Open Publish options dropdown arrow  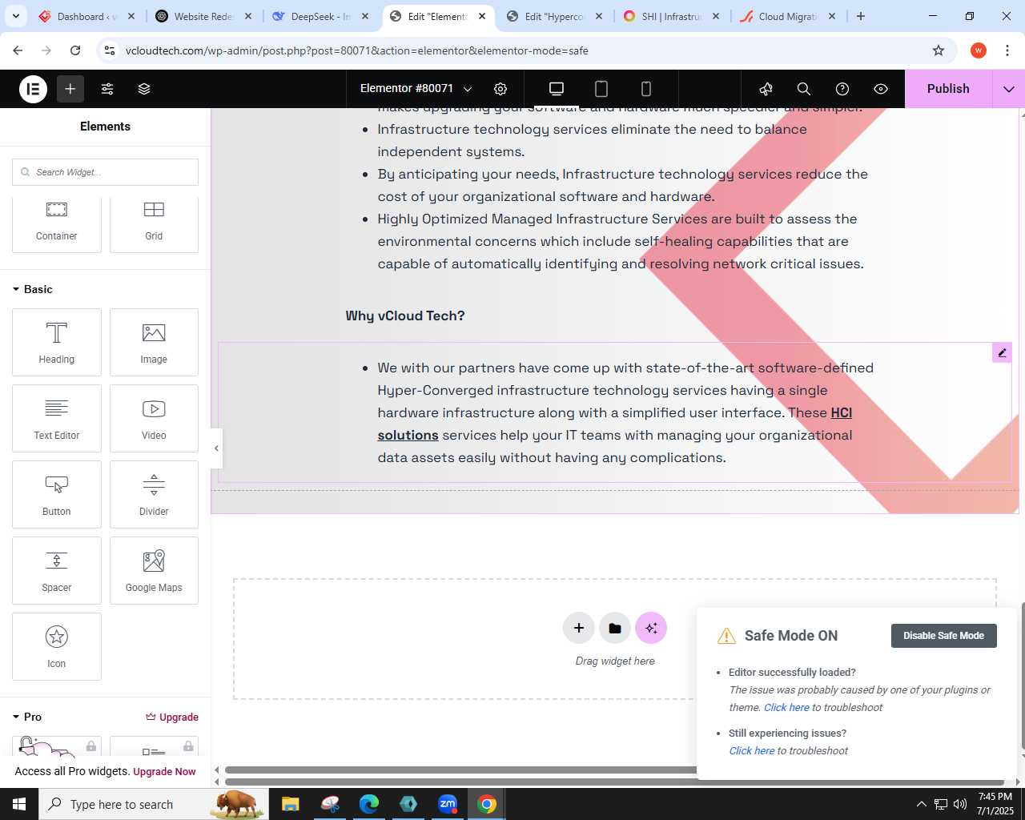tap(1008, 89)
